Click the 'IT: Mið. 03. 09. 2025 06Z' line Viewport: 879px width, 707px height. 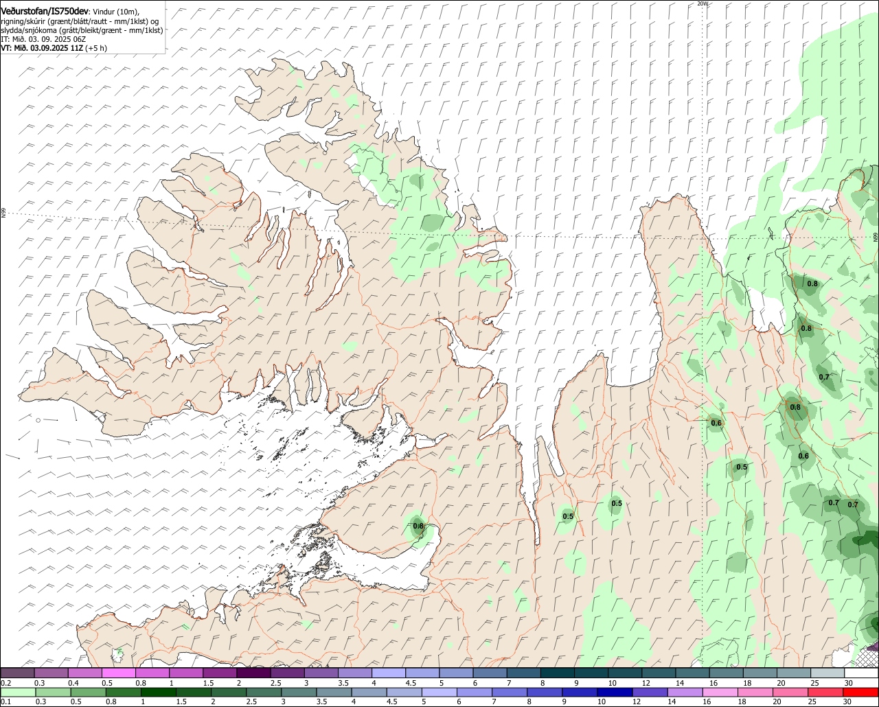43,39
